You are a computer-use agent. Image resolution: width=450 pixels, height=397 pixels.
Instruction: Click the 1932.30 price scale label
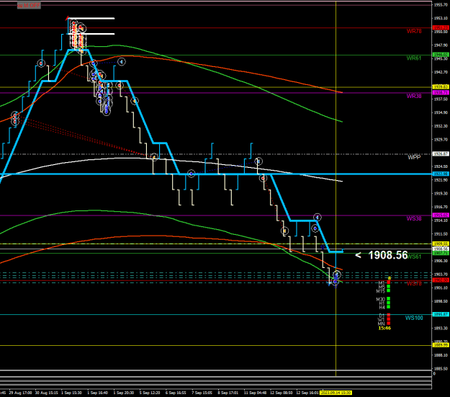(441, 126)
